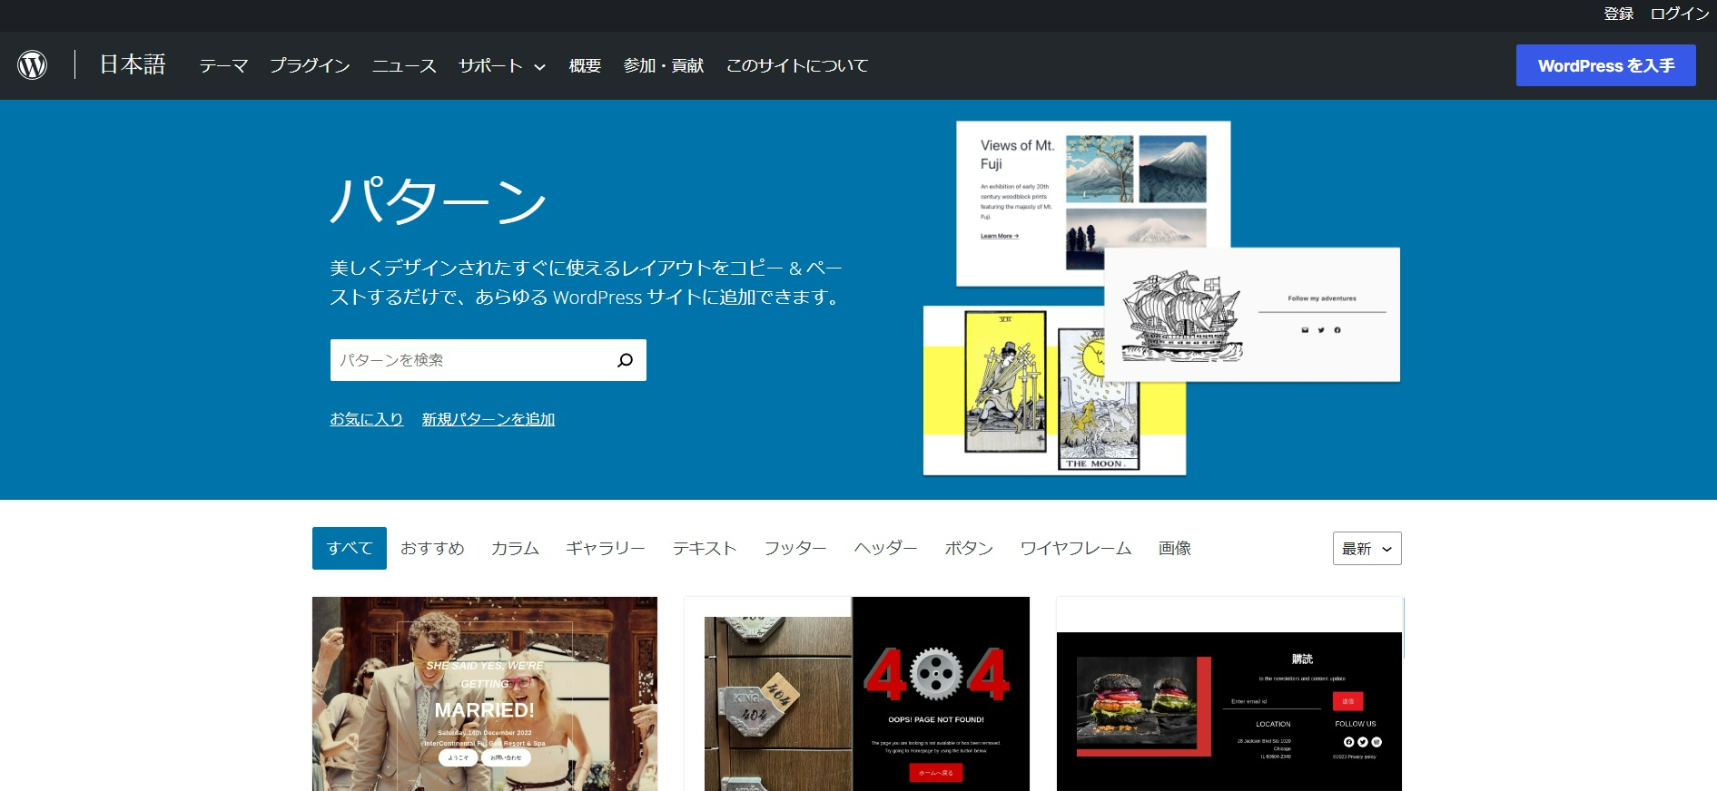Click the WordPress logo icon
The image size is (1717, 791).
point(33,65)
